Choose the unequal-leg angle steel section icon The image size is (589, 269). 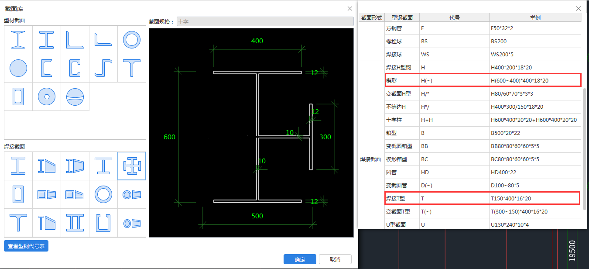pyautogui.click(x=103, y=40)
